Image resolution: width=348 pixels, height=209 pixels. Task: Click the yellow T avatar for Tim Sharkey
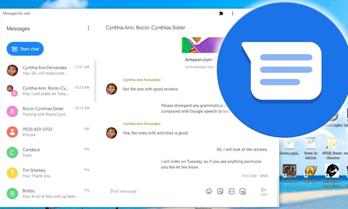click(x=13, y=173)
